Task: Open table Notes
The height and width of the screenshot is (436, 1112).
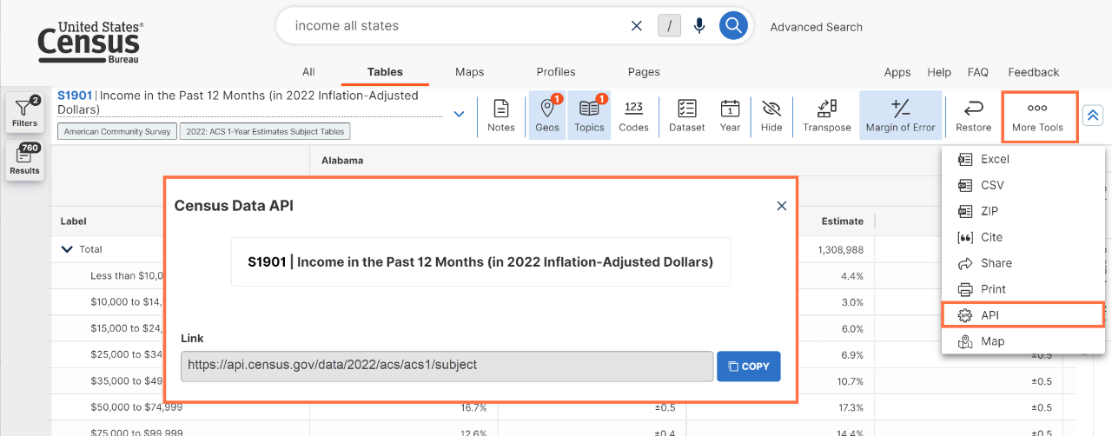Action: pyautogui.click(x=501, y=116)
